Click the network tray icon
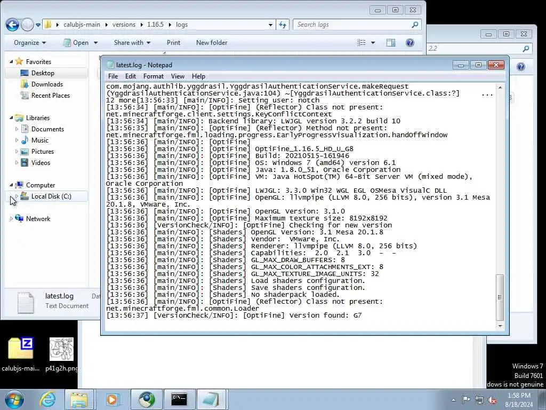This screenshot has width=546, height=410. click(x=479, y=400)
